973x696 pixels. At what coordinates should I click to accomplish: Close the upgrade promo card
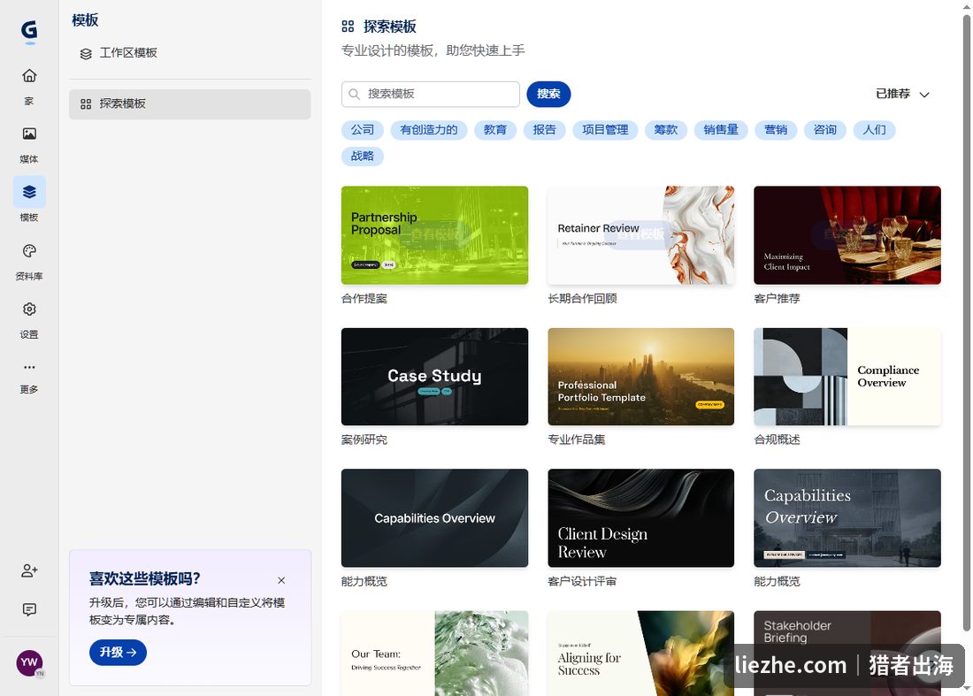281,581
